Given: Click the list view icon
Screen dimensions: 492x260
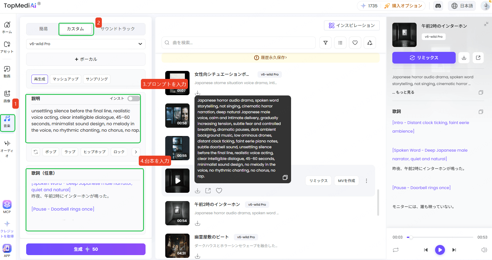Looking at the screenshot, I should (340, 43).
